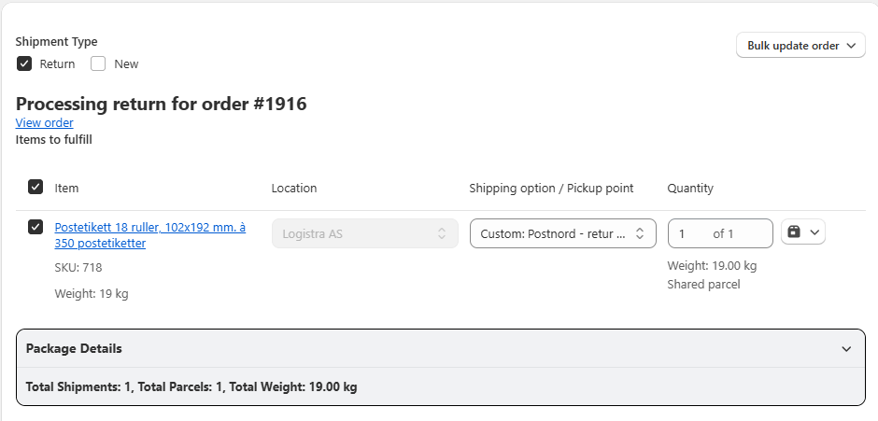Screen dimensions: 878x421
Task: Click the parcel box icon beside quantity
Action: 794,232
